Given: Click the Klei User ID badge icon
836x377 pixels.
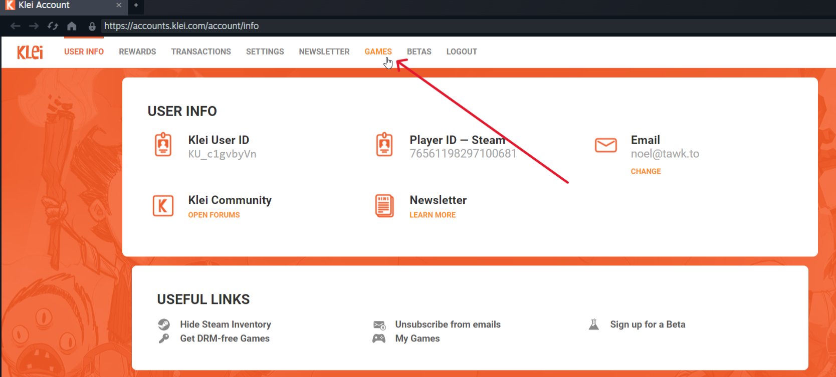Looking at the screenshot, I should pos(163,145).
